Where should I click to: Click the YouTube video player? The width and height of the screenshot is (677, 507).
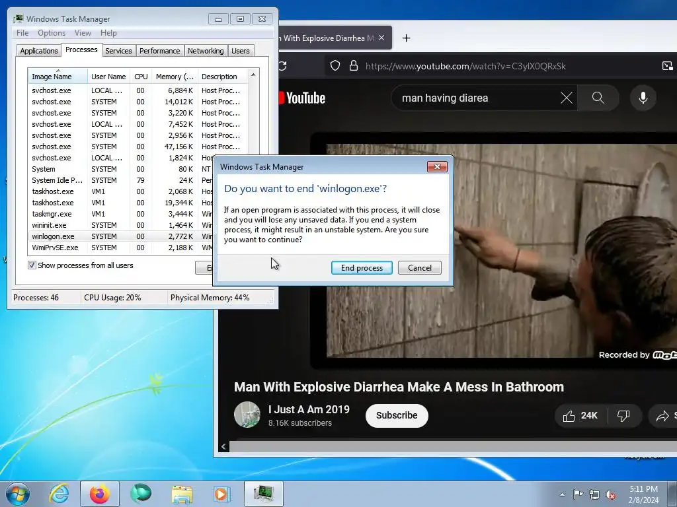pos(501,250)
